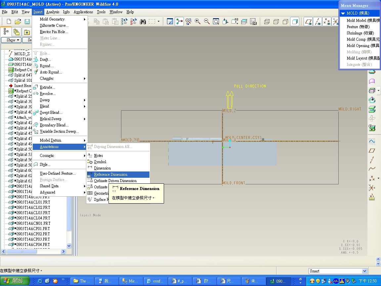Select Reference Dimension menu entry
This screenshot has width=381, height=286.
(x=118, y=174)
